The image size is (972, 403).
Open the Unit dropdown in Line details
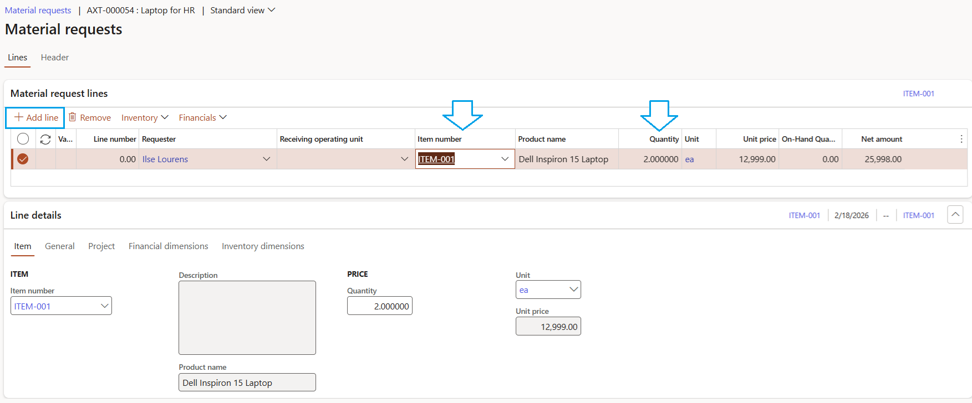click(x=573, y=290)
